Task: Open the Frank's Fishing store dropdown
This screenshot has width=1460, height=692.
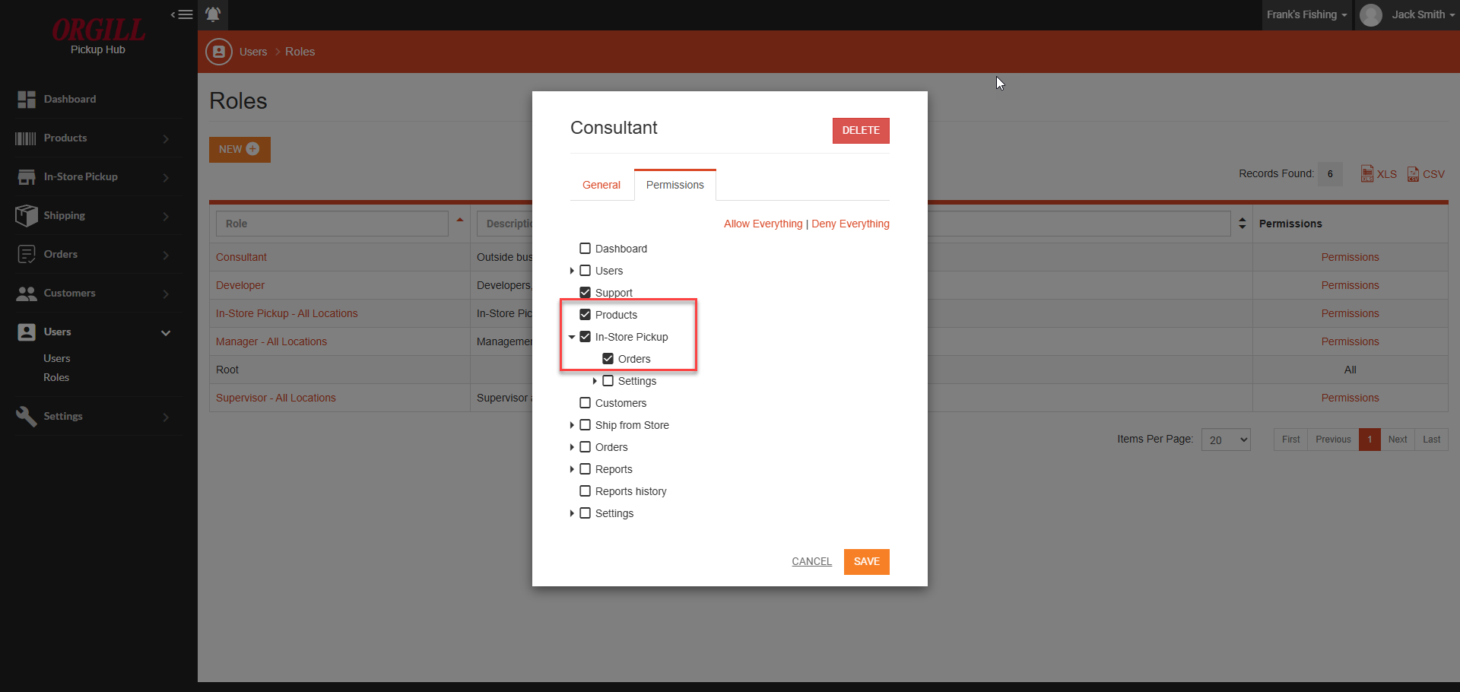Action: pyautogui.click(x=1307, y=14)
